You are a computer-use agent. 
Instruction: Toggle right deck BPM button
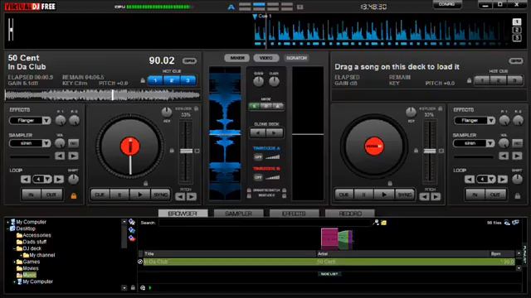click(x=516, y=60)
